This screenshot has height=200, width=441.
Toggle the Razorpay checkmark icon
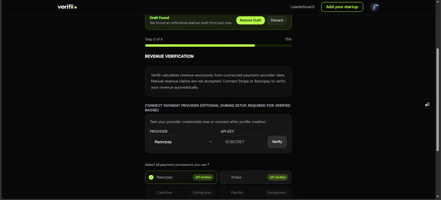[x=151, y=177]
